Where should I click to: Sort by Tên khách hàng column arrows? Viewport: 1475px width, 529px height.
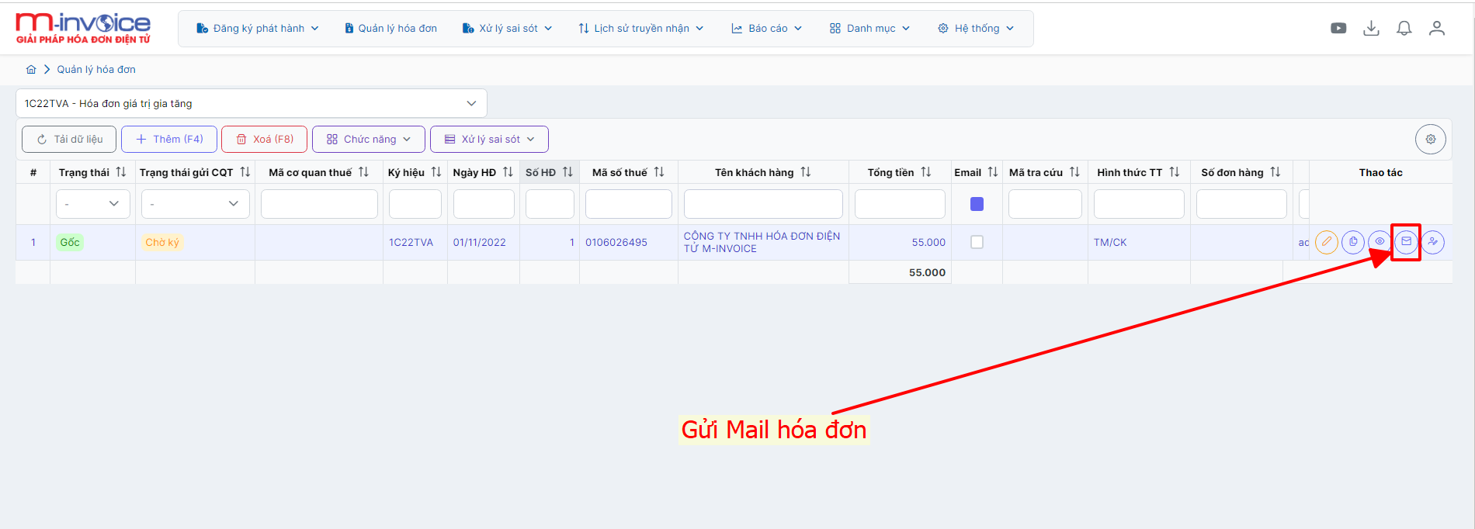click(806, 172)
